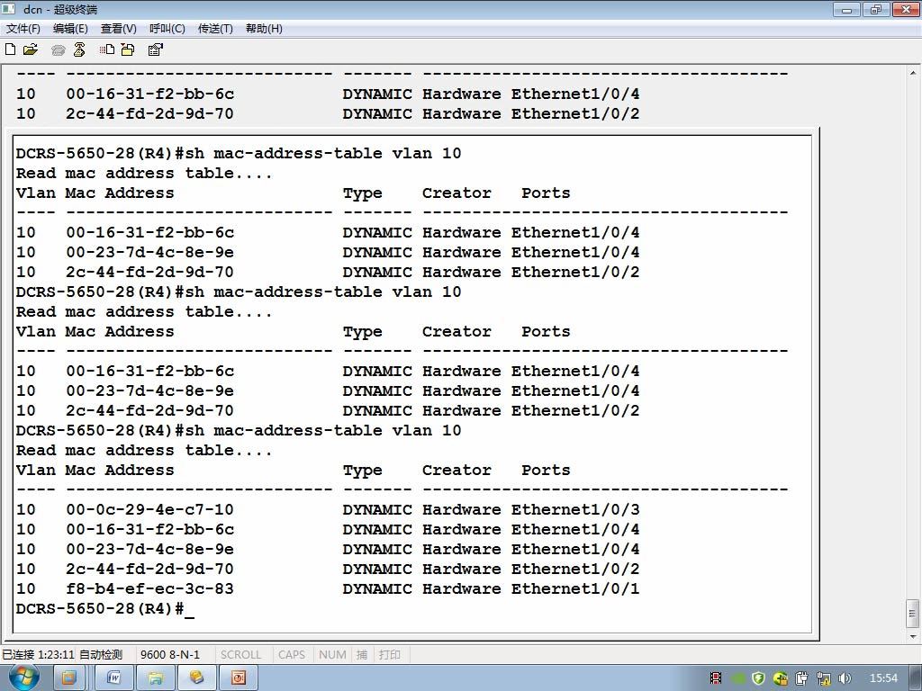
Task: Click the Call (telephone) toolbar icon
Action: point(58,50)
